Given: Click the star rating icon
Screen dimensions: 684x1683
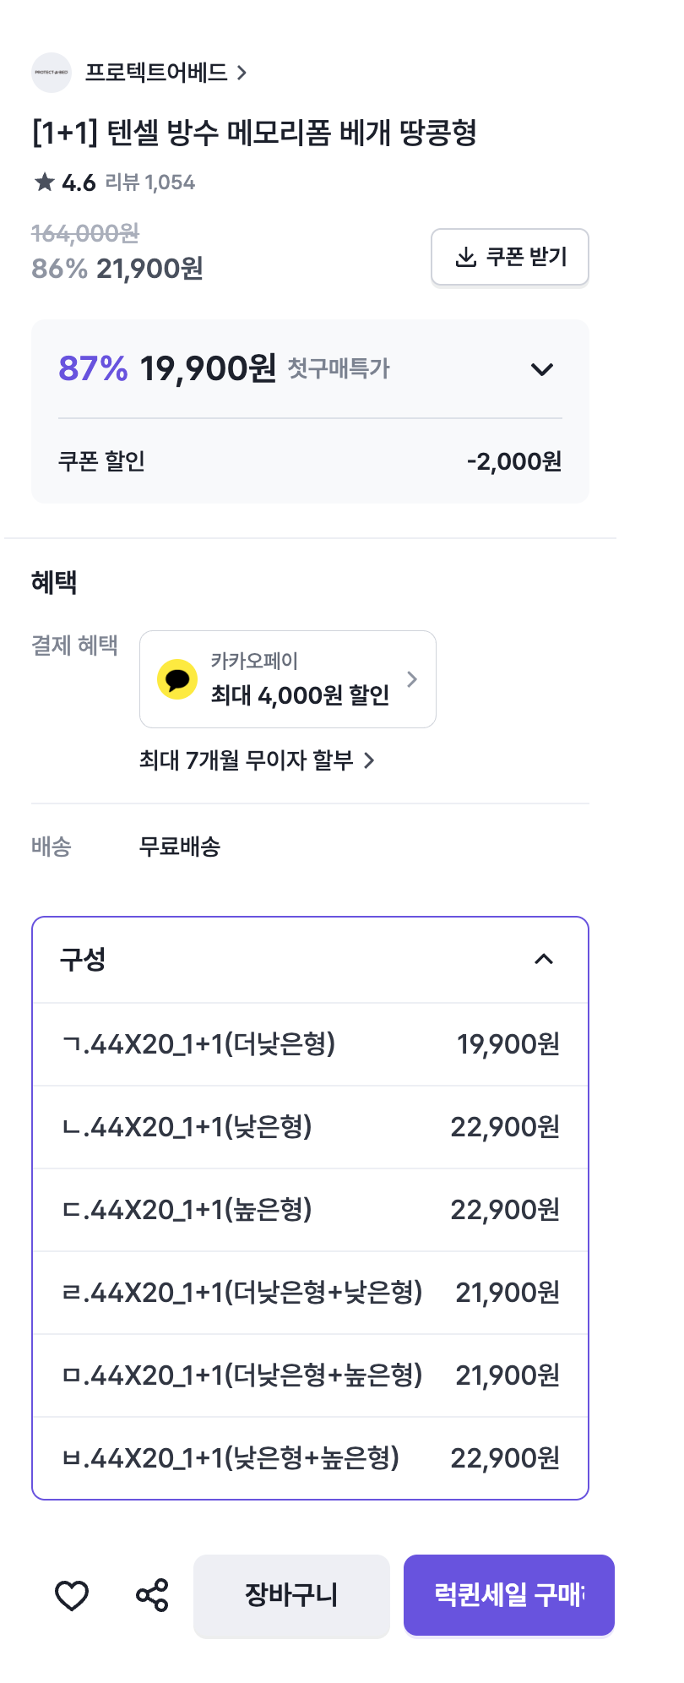Looking at the screenshot, I should [44, 182].
